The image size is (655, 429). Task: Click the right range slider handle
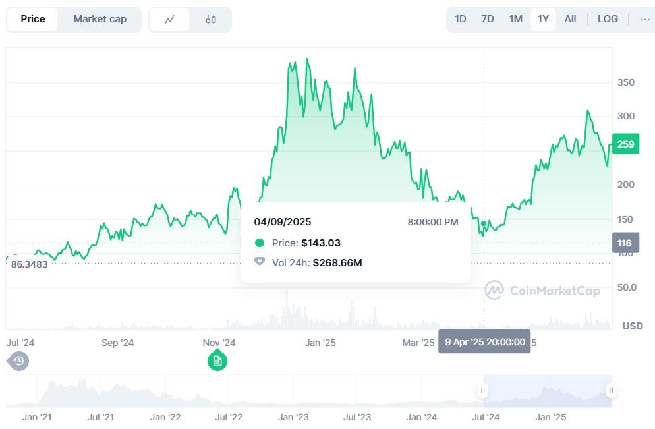coord(611,391)
